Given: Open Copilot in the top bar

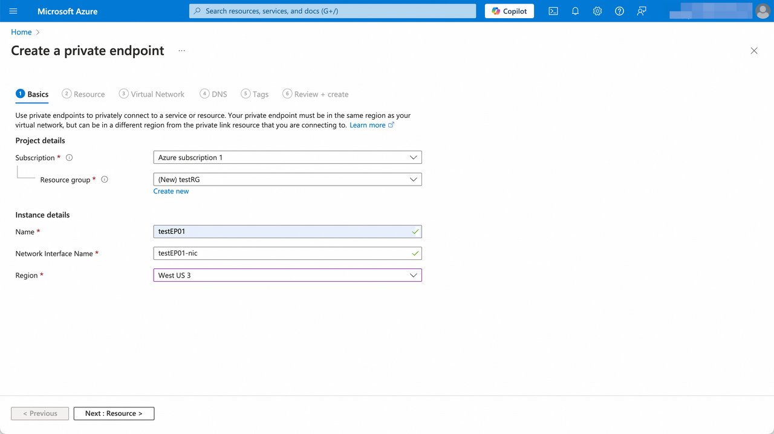Looking at the screenshot, I should pos(509,11).
